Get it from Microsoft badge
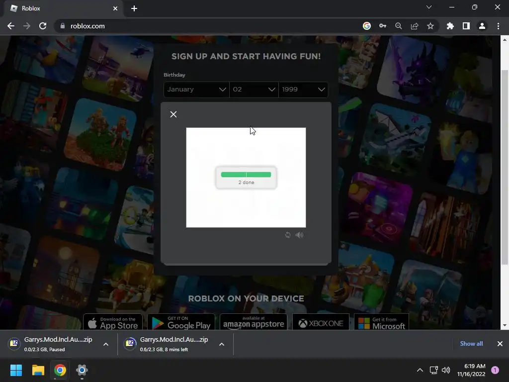This screenshot has width=509, height=382. click(381, 322)
